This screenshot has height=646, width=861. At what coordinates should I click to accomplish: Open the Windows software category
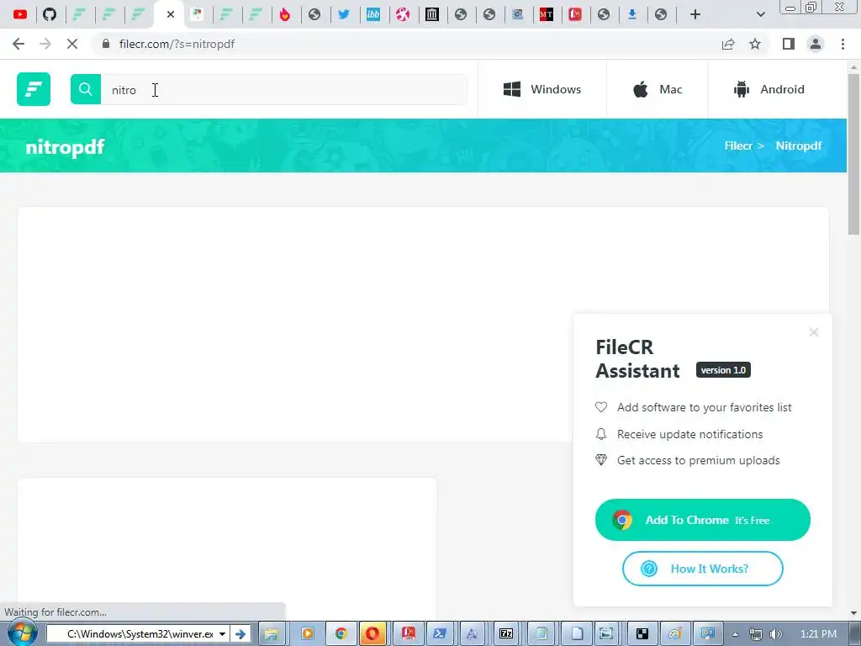point(542,89)
